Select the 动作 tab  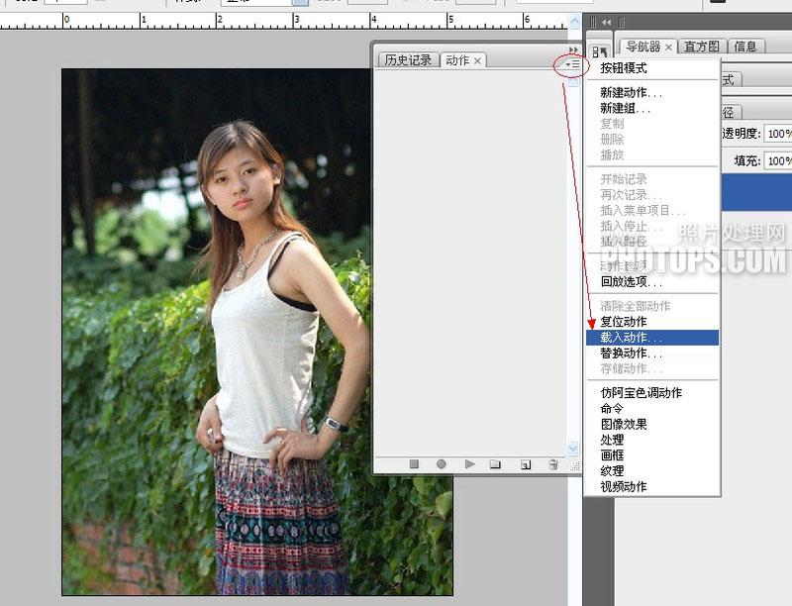coord(457,60)
